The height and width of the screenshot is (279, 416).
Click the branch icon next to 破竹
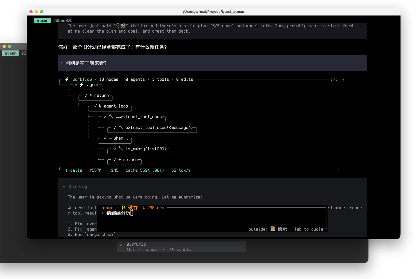[x=123, y=207]
